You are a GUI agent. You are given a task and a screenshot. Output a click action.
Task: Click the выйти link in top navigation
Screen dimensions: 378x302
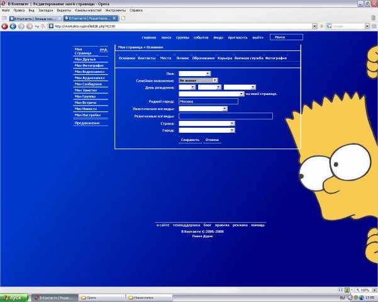click(258, 38)
